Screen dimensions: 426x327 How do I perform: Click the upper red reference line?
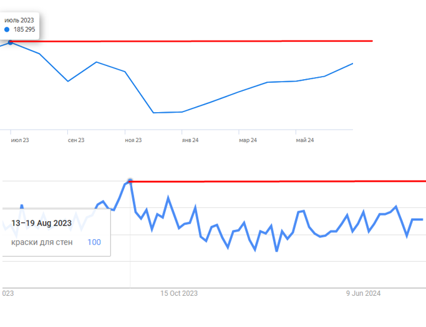pos(191,41)
